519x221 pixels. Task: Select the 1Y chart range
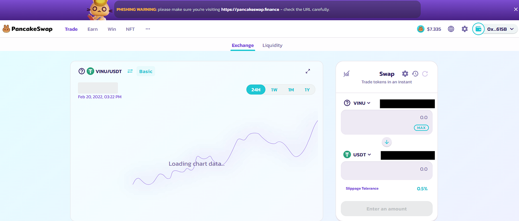coord(307,90)
